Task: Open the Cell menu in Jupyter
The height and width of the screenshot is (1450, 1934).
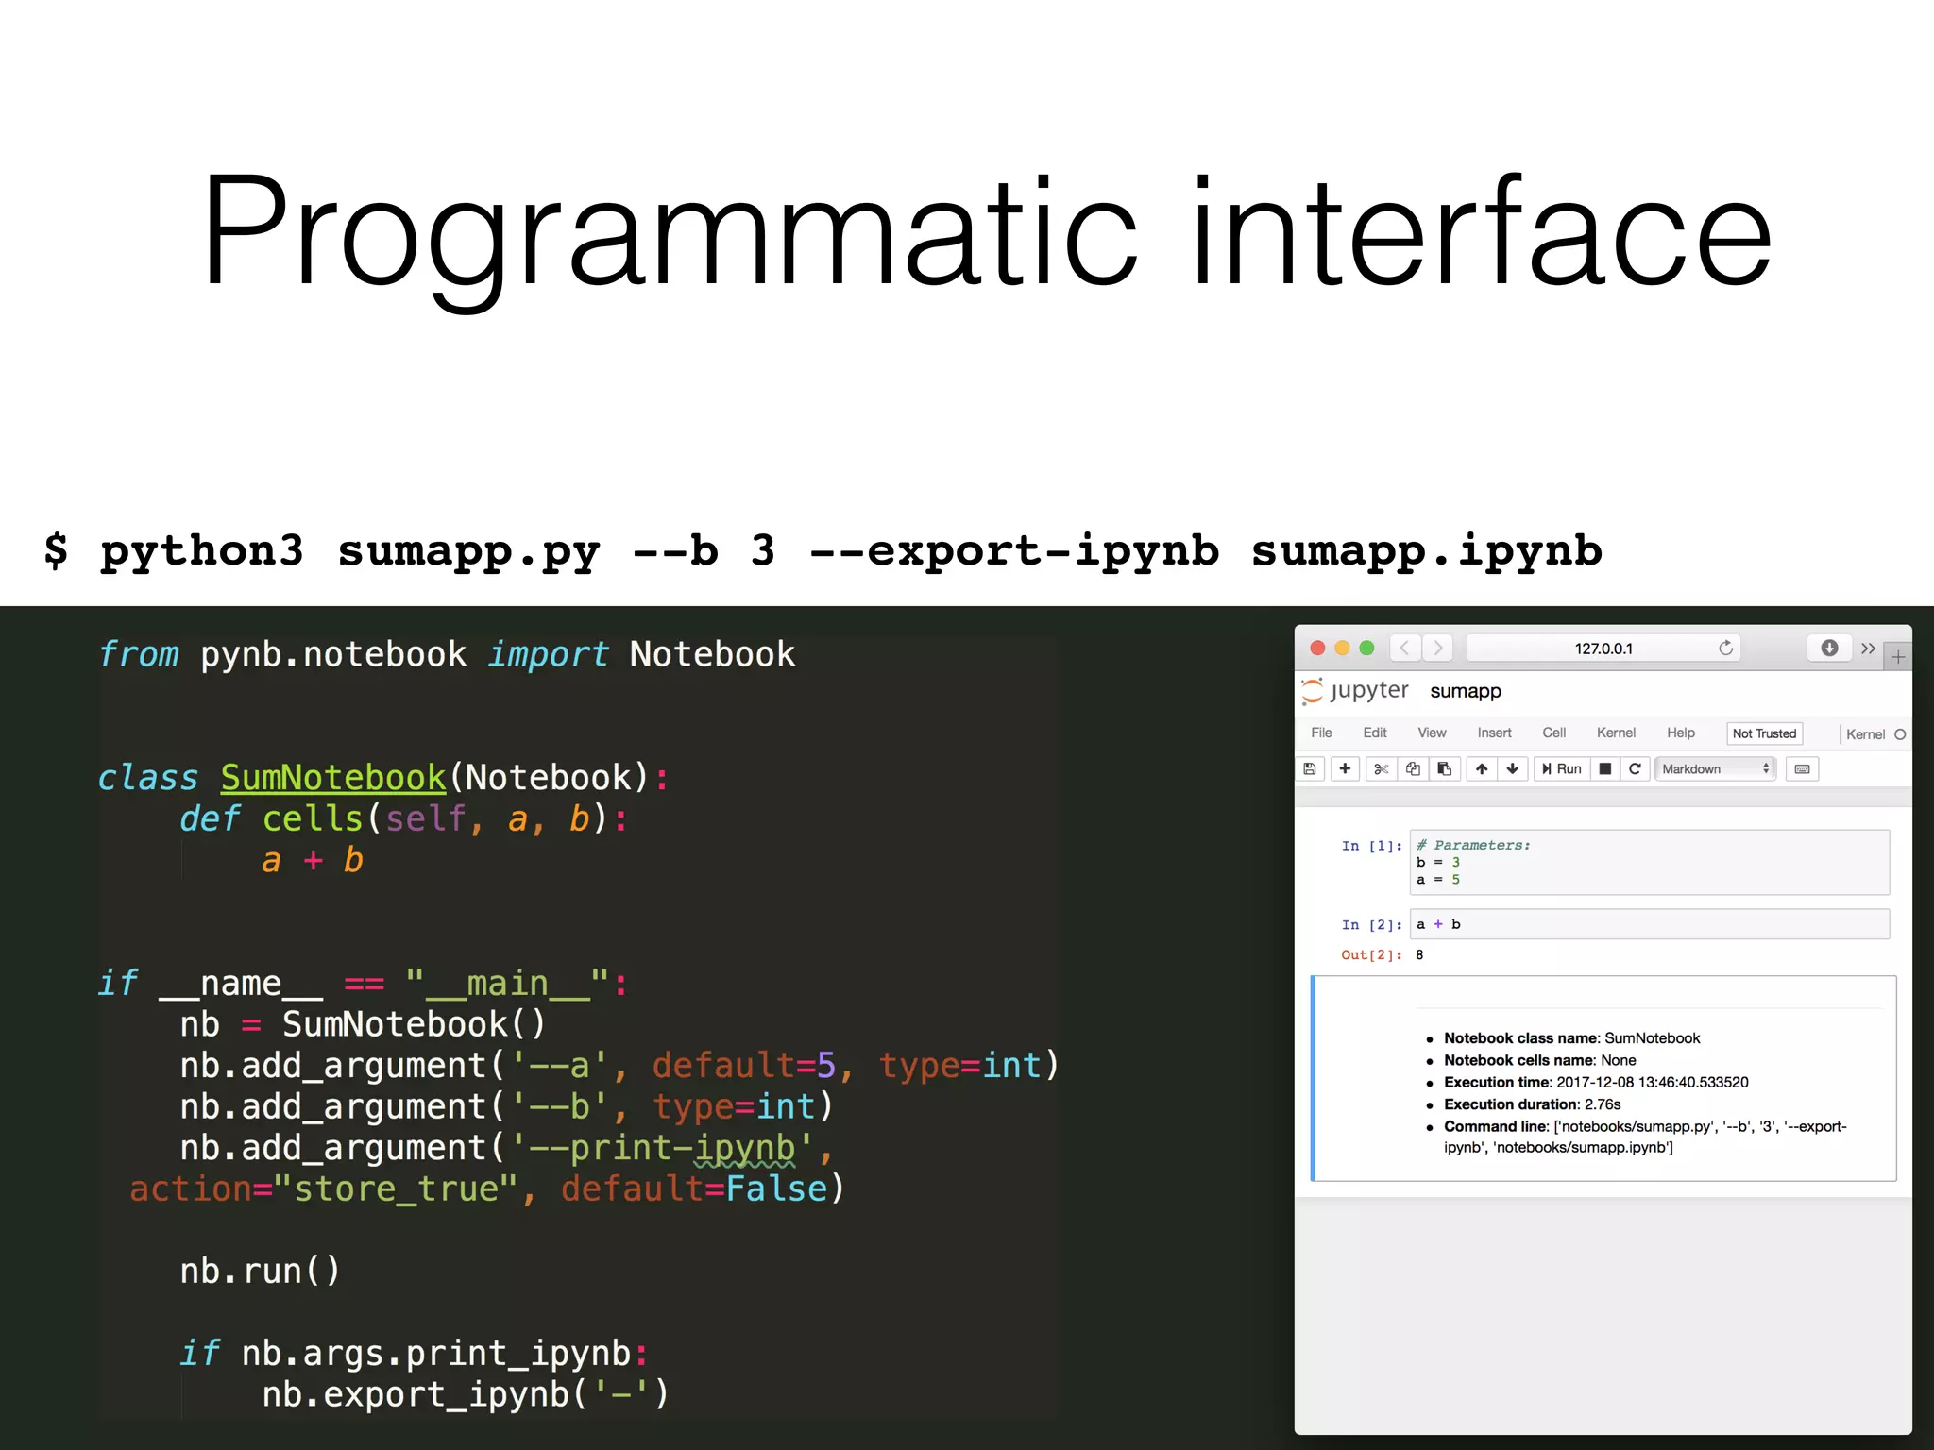Action: coord(1553,733)
